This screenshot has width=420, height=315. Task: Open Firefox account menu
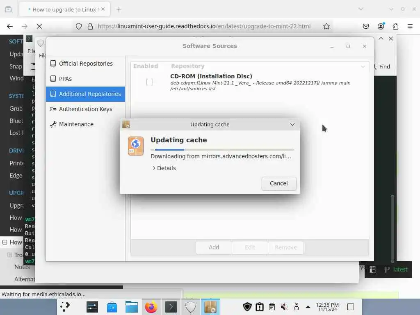pyautogui.click(x=381, y=26)
